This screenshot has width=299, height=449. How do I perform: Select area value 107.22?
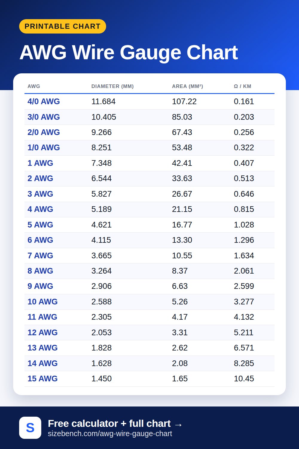point(184,101)
